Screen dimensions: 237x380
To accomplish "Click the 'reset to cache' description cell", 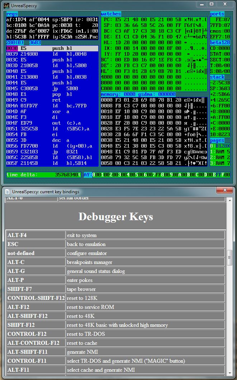I will [145, 343].
